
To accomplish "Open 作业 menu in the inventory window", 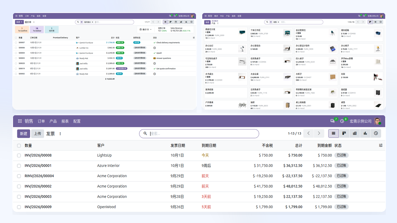I will [x=222, y=16].
